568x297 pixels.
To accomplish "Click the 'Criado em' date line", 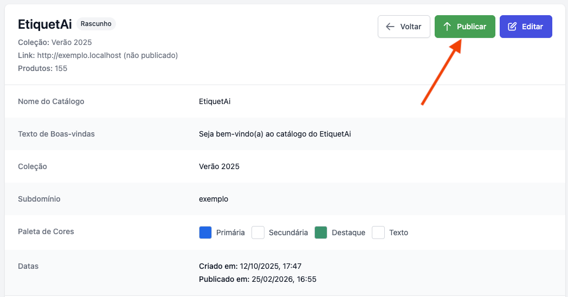I will (250, 266).
